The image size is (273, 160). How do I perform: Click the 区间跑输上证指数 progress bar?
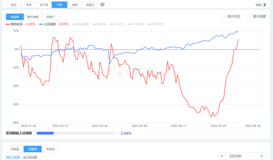click(75, 133)
